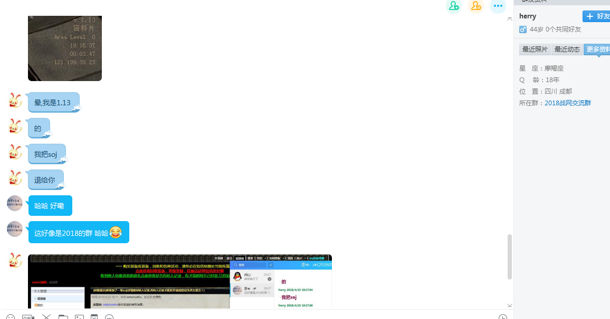The width and height of the screenshot is (610, 319).
Task: Click the scroll-to-bottom arrow of chat
Action: [x=509, y=305]
